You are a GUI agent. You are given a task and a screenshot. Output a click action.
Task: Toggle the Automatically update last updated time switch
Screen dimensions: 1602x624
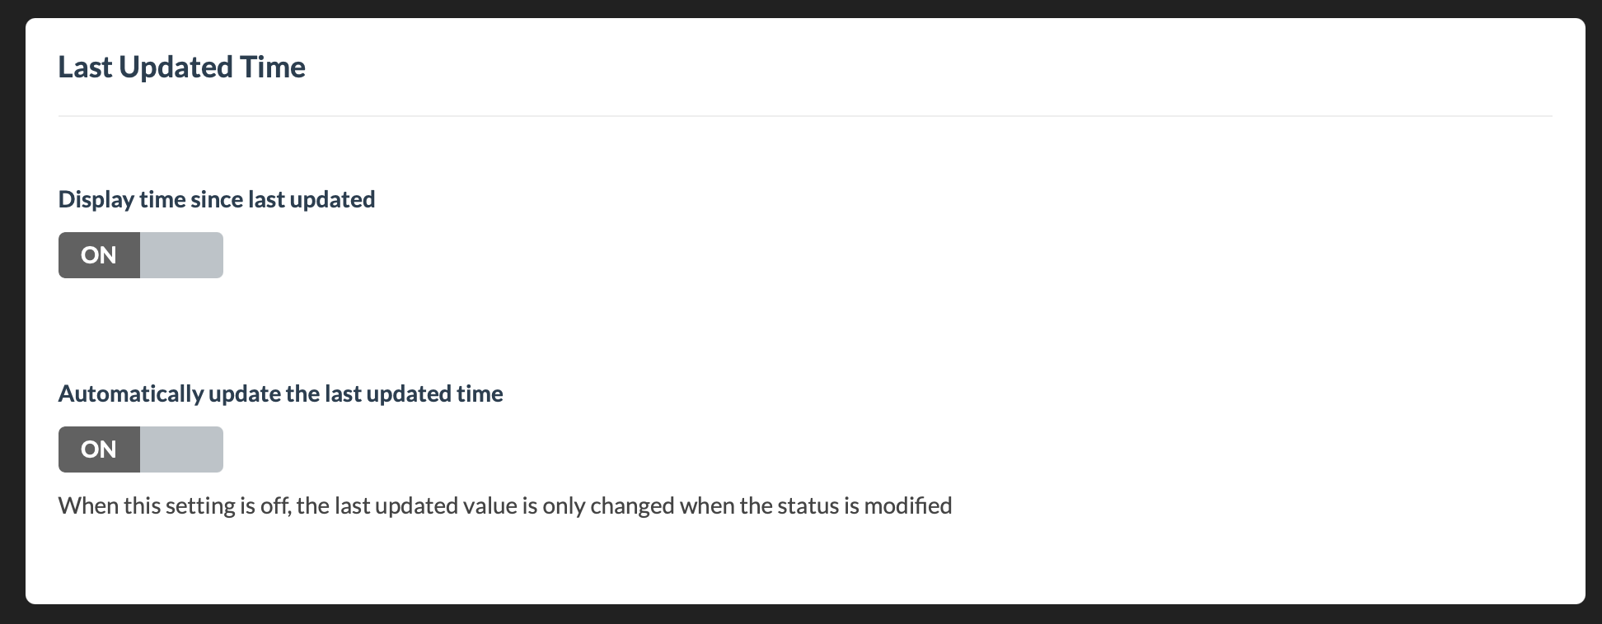(140, 449)
